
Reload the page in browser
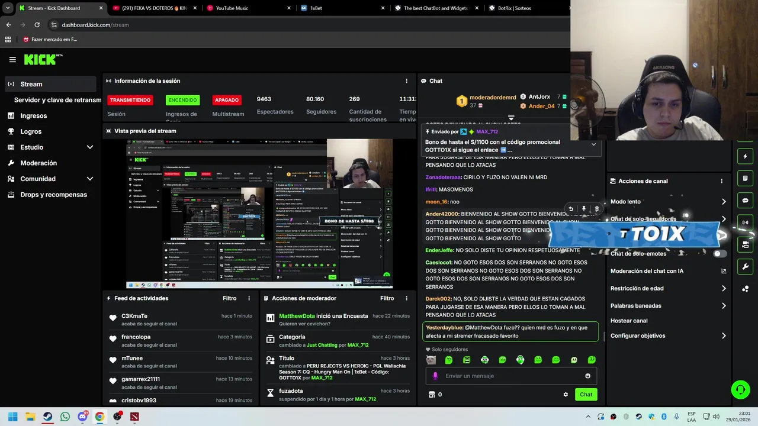coord(37,25)
